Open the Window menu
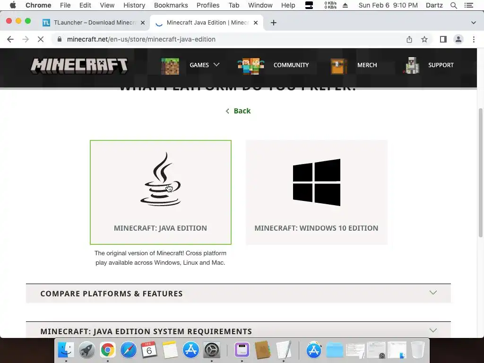 click(x=260, y=5)
